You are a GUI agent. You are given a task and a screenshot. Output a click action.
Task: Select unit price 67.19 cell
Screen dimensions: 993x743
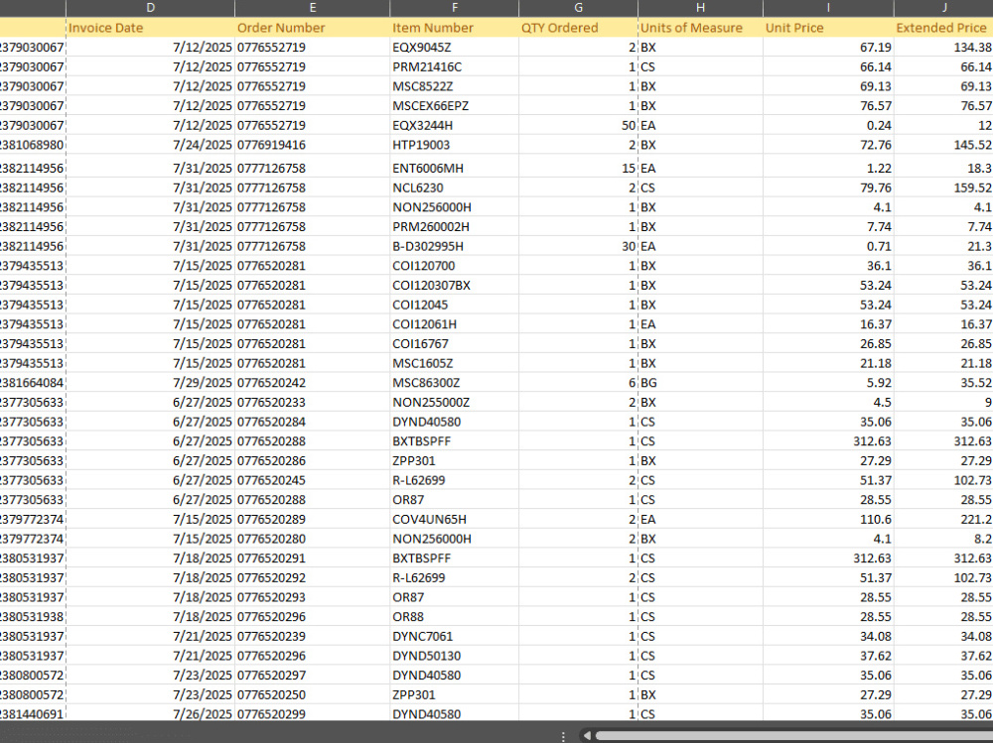(828, 48)
